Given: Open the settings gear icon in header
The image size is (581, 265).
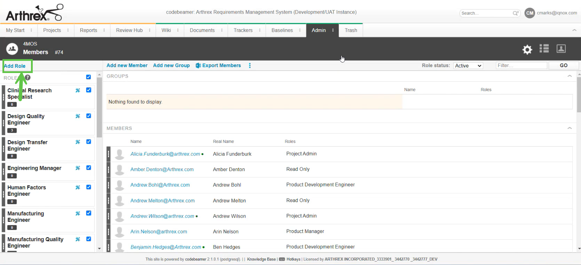Looking at the screenshot, I should [527, 49].
